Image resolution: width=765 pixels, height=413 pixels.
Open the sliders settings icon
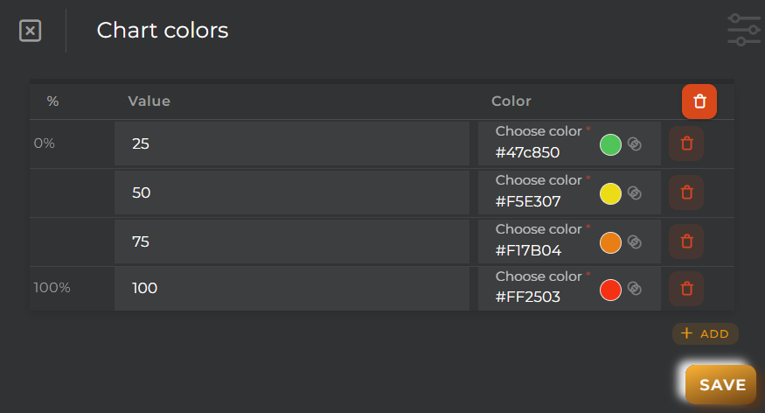click(x=744, y=31)
